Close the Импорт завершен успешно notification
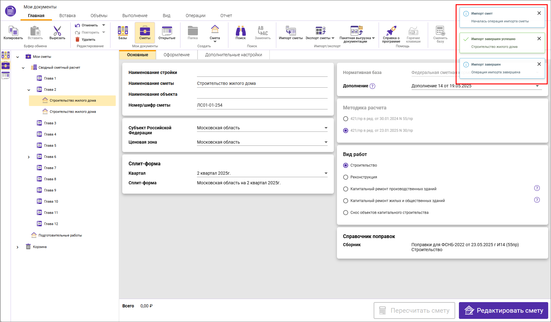This screenshot has width=551, height=322. [539, 39]
